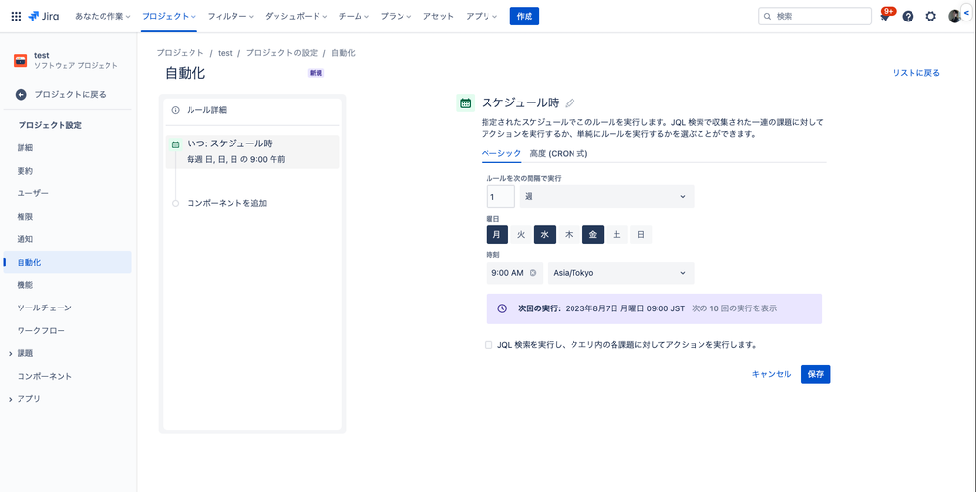Open the アプリ top navigation menu

pyautogui.click(x=481, y=17)
